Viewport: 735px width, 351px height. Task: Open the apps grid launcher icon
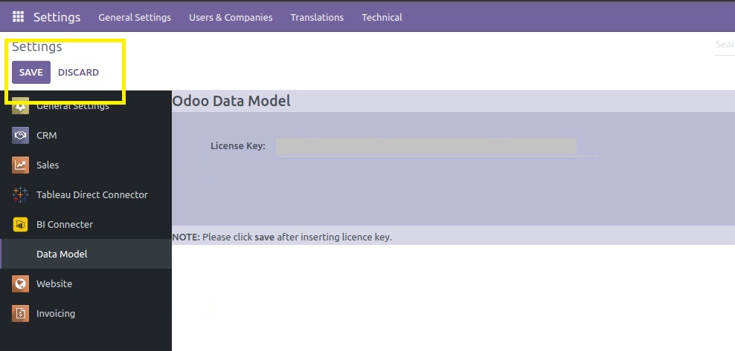(18, 17)
